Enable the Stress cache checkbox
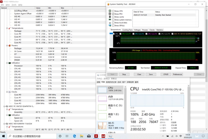The image size is (208, 139). click(113, 17)
